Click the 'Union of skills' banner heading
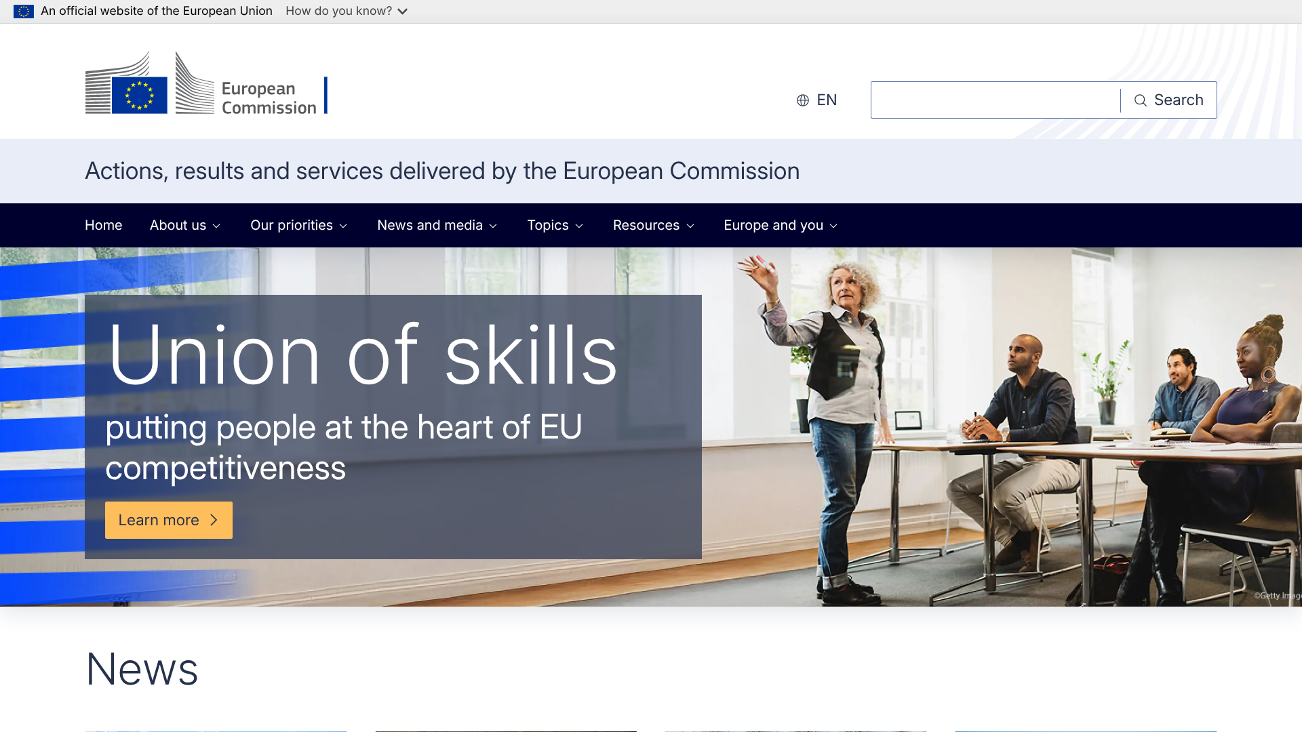 [362, 355]
